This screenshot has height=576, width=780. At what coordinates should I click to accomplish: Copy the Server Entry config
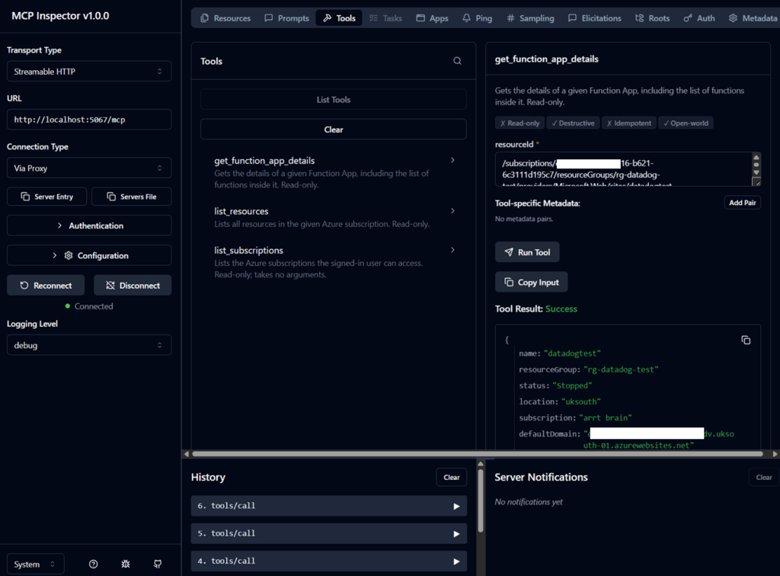46,197
